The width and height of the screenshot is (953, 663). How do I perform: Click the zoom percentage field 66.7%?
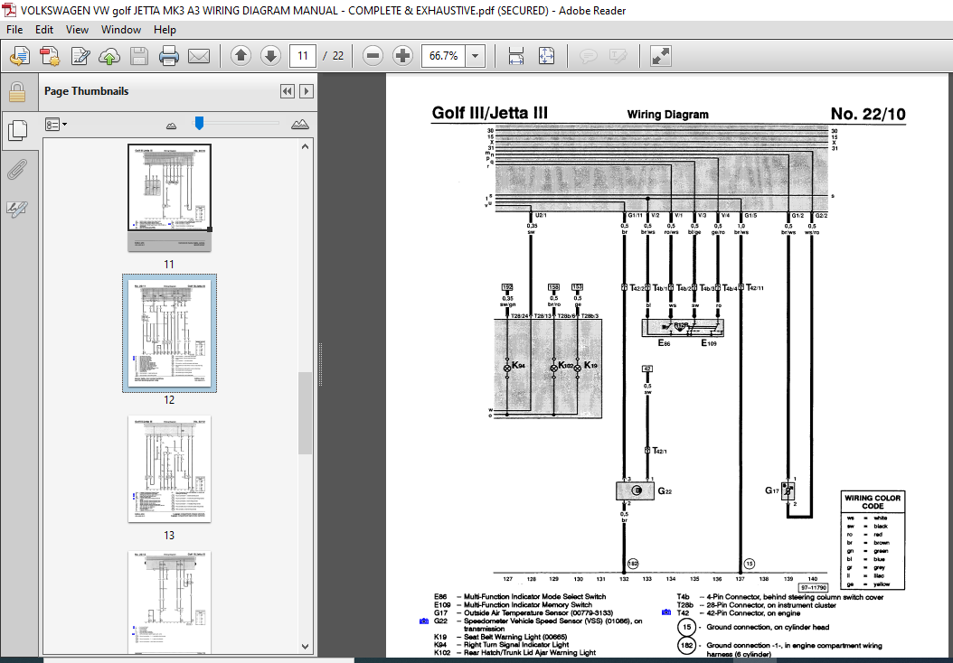click(444, 56)
